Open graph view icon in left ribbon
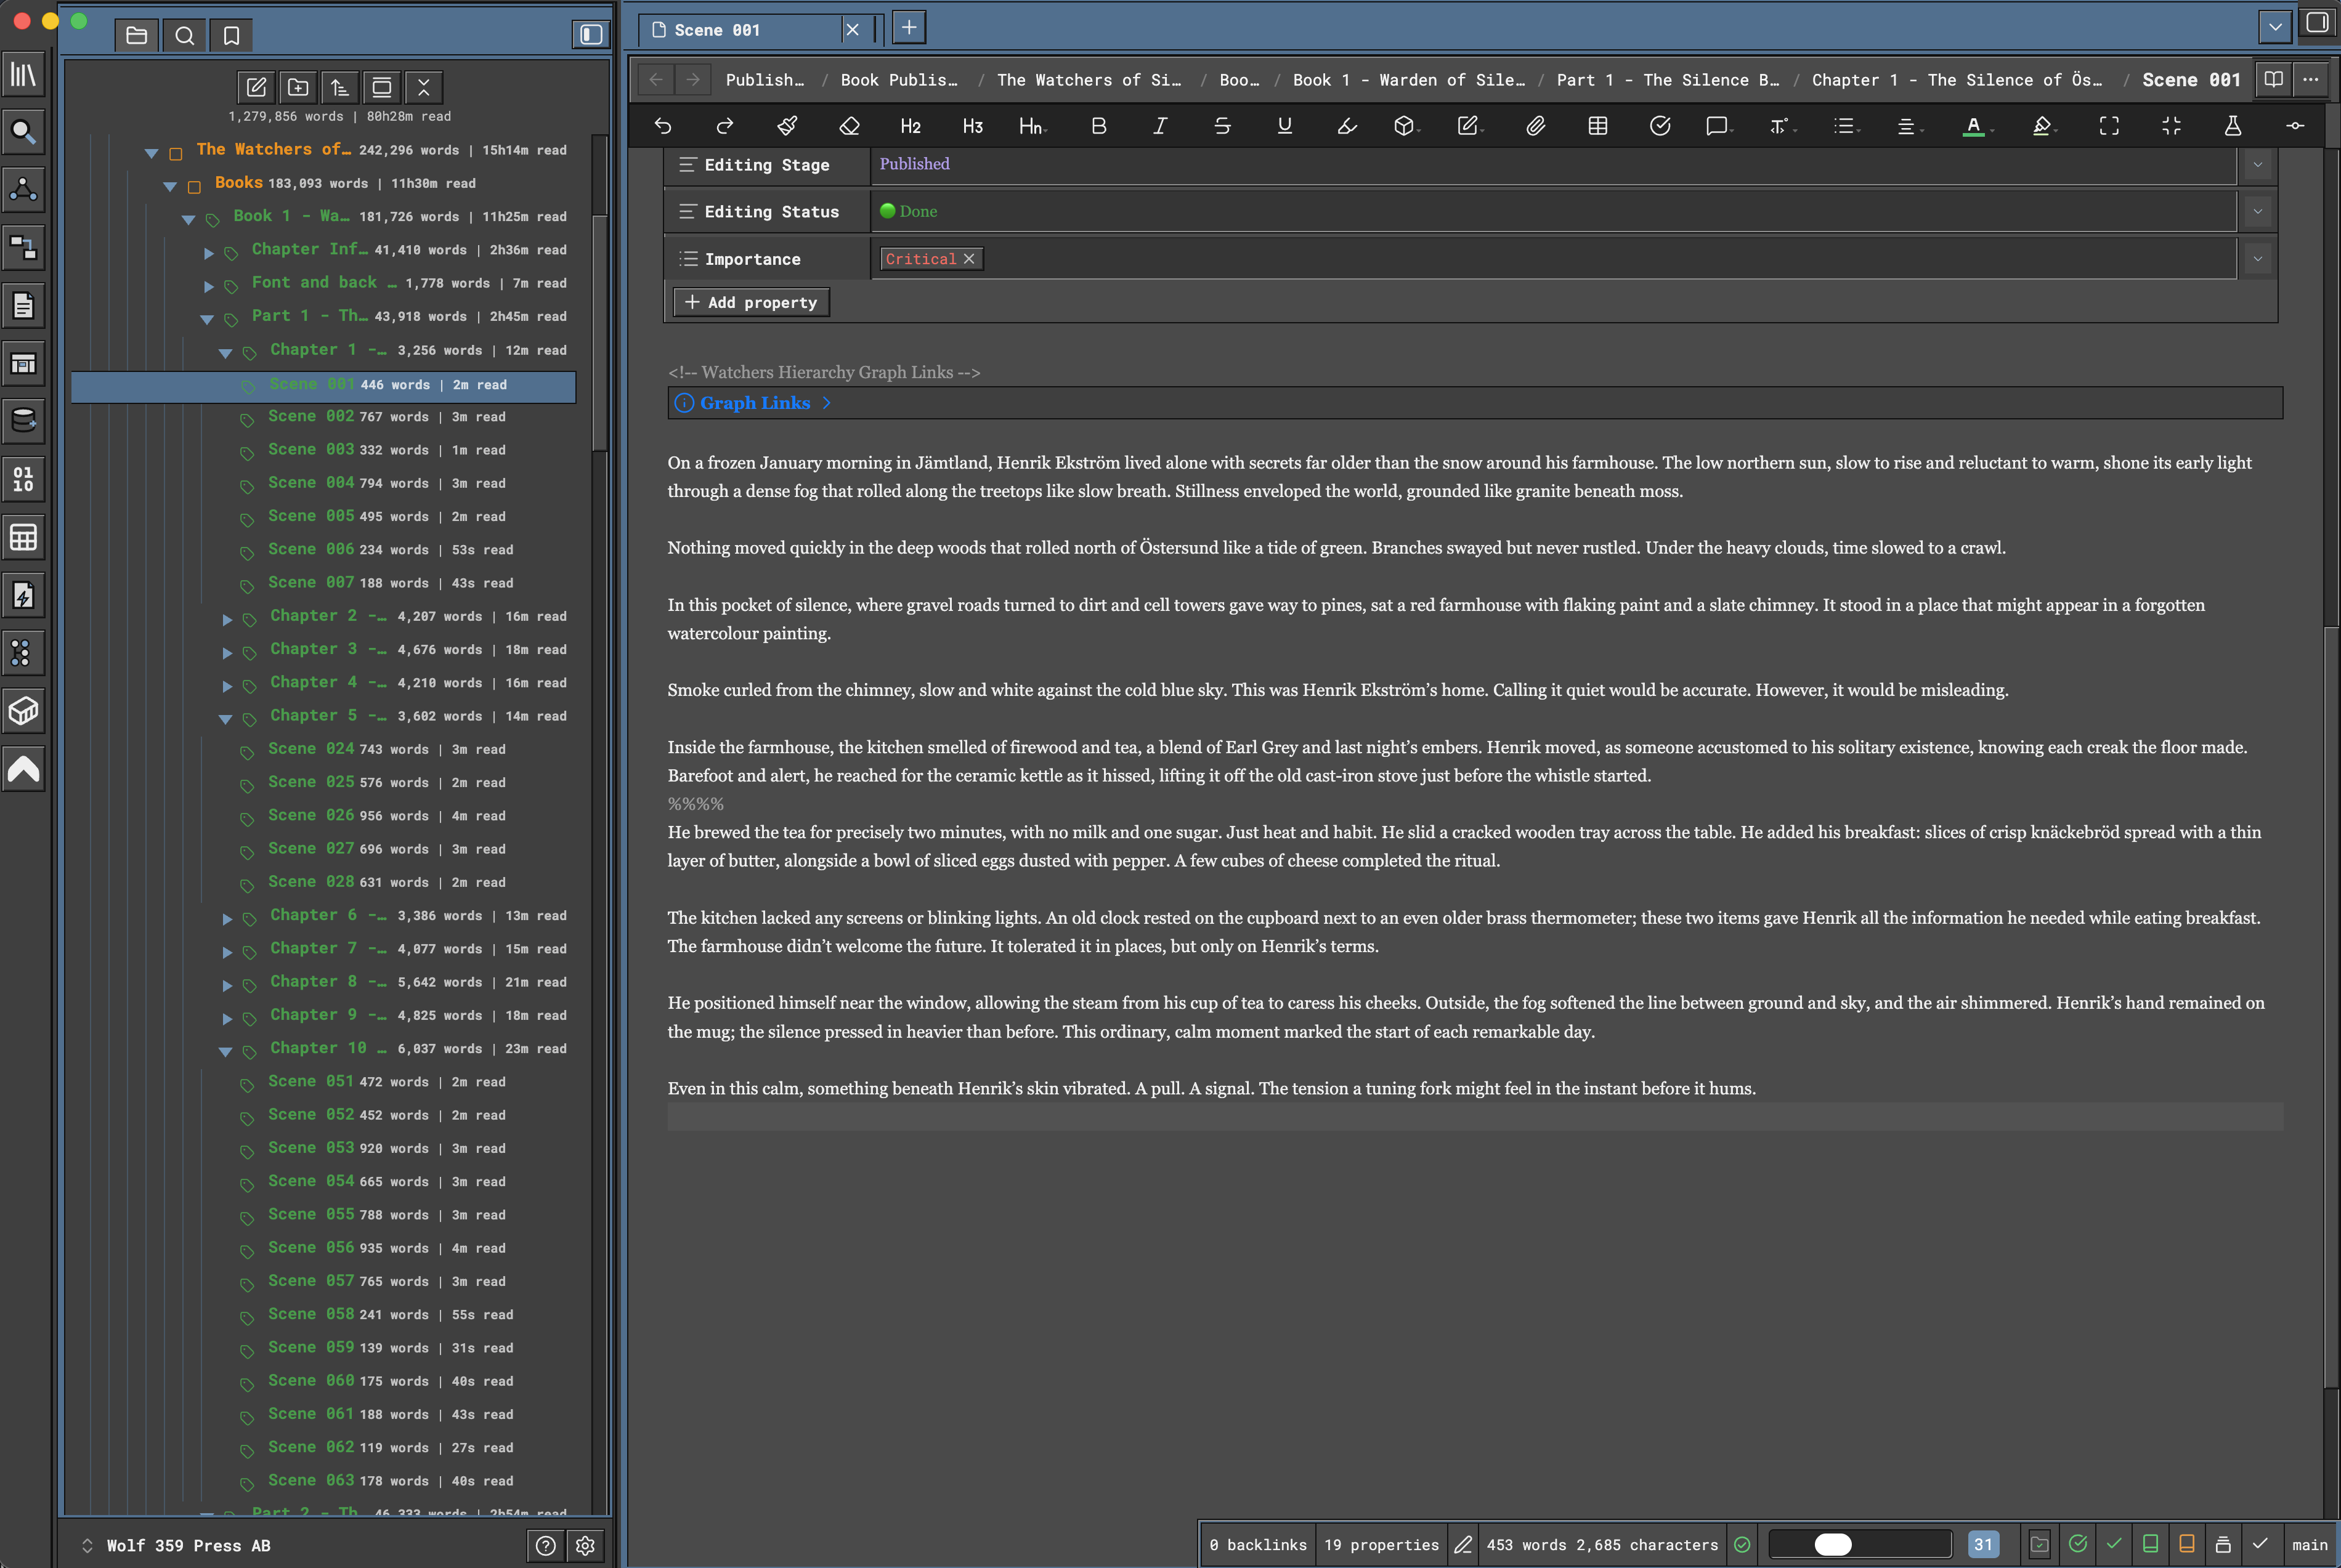The width and height of the screenshot is (2341, 1568). click(23, 190)
